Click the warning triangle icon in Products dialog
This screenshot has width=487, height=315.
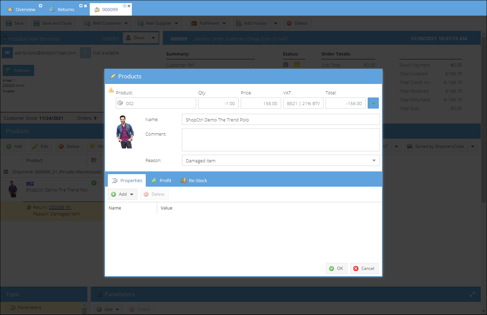click(111, 90)
